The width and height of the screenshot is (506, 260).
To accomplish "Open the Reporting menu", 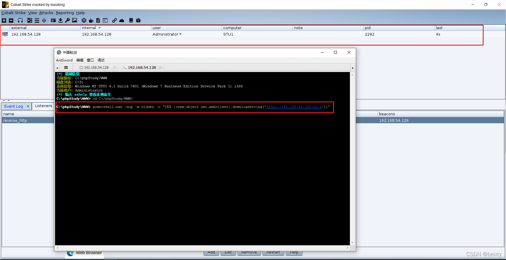I will click(x=65, y=13).
